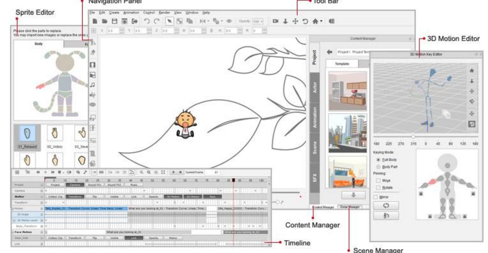Select the 02_Victory hand sprite thumbnail
Screen dimensions: 488x253
coord(55,132)
